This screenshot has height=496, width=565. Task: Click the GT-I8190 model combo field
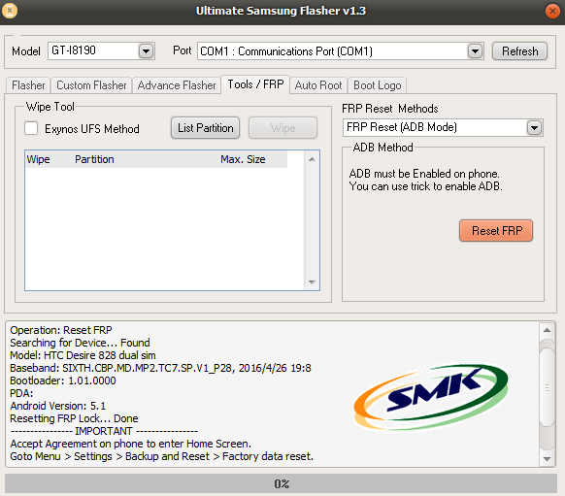pos(101,50)
